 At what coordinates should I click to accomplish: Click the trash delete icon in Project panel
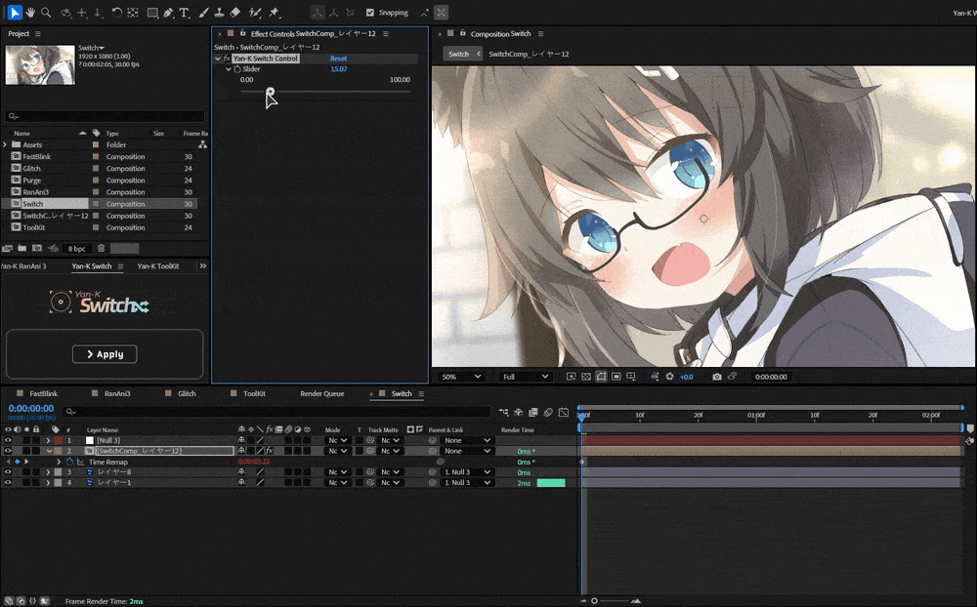point(101,248)
